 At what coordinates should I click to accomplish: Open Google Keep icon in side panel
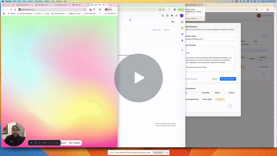pyautogui.click(x=182, y=28)
